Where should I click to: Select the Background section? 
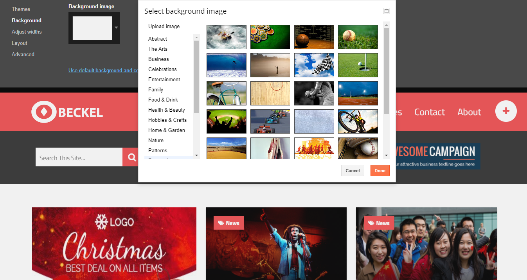pyautogui.click(x=27, y=20)
